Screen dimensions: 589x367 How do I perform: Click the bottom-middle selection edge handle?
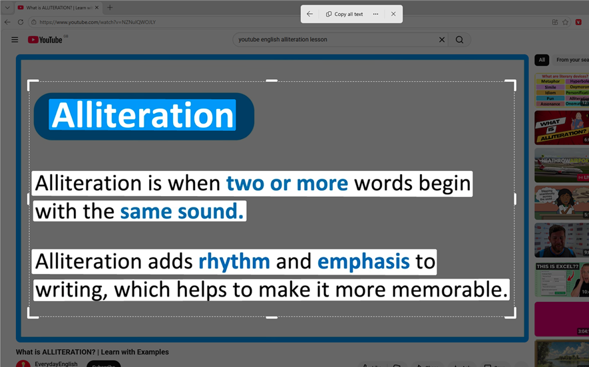[x=272, y=317]
